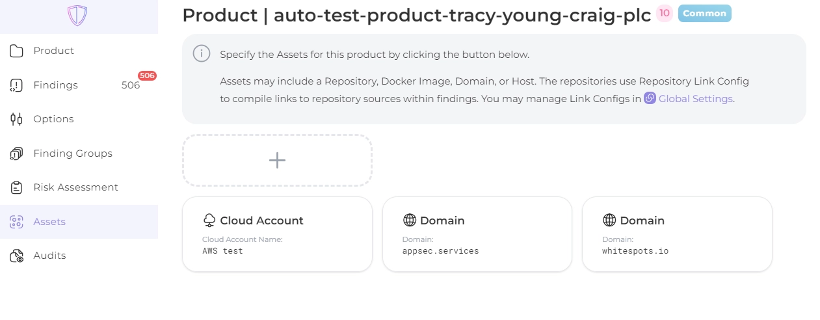The width and height of the screenshot is (820, 320).
Task: Click the Assets sidebar icon
Action: click(x=17, y=222)
